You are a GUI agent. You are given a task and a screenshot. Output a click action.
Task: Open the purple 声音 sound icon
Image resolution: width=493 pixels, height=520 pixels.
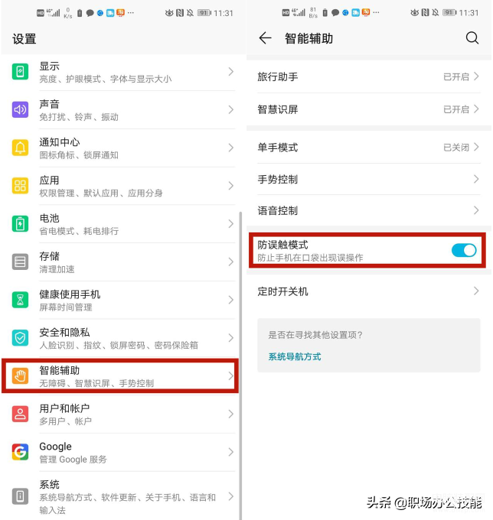[20, 110]
